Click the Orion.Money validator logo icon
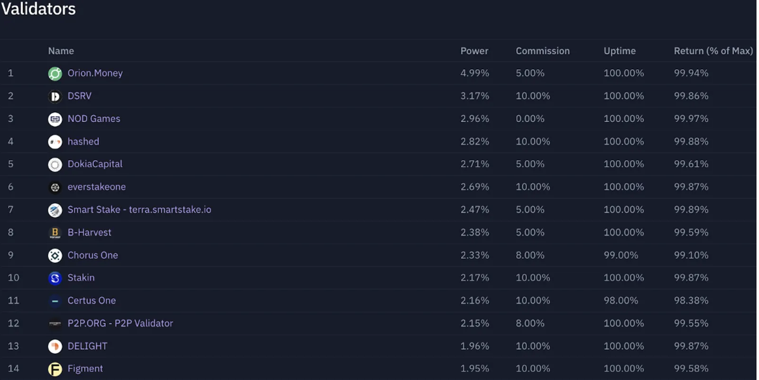The image size is (759, 380). tap(55, 74)
